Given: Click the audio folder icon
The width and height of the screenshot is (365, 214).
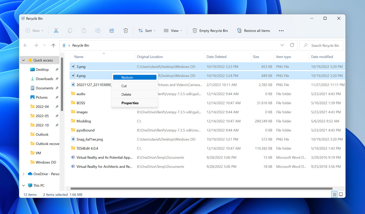Looking at the screenshot, I should 73,94.
